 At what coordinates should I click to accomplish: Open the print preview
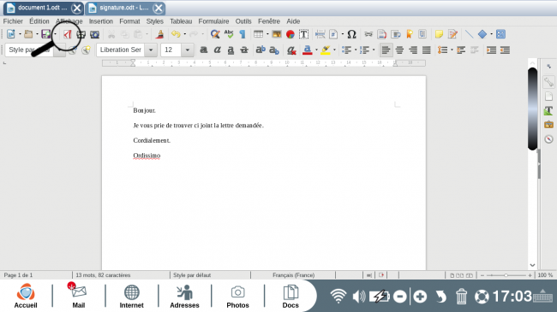pyautogui.click(x=94, y=34)
